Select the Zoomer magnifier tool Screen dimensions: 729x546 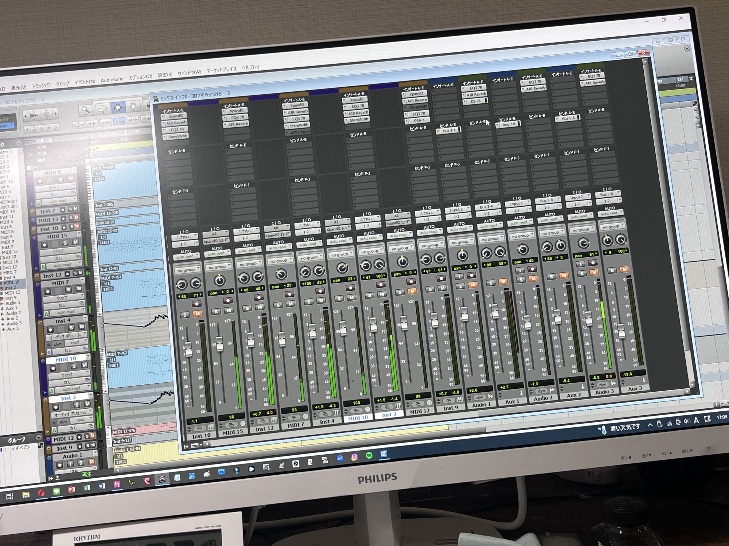pos(85,110)
